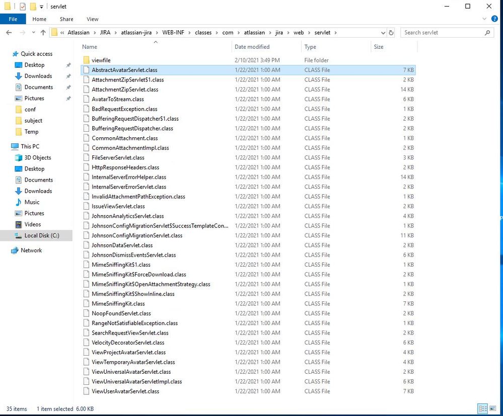This screenshot has height=416, width=503.
Task: Click the Network item in the navigation pane
Action: click(x=31, y=250)
